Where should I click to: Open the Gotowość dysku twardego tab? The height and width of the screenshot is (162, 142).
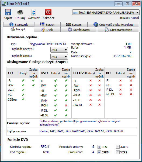coord(113,25)
